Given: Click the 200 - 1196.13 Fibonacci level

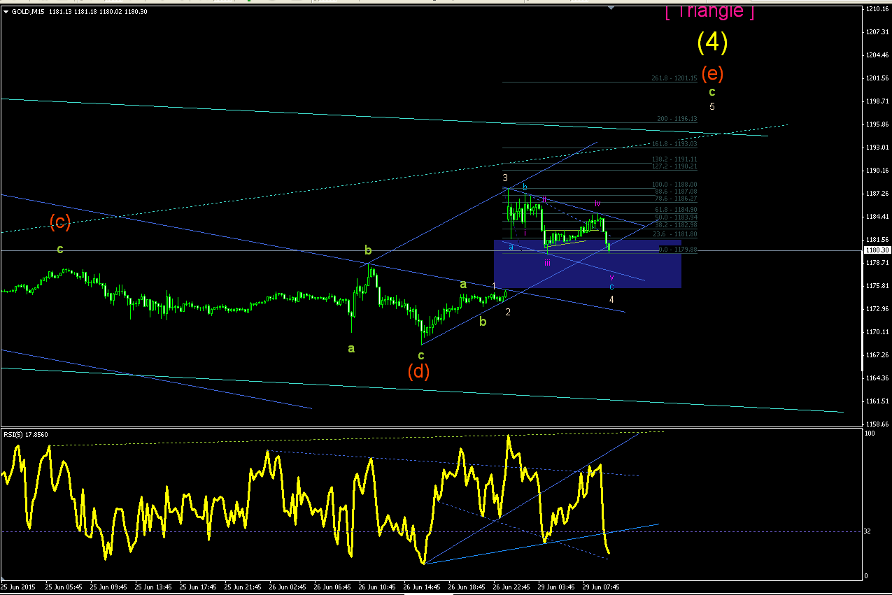Looking at the screenshot, I should [677, 119].
